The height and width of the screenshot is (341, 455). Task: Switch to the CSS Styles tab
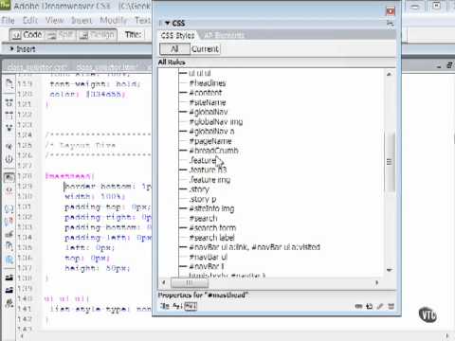177,35
